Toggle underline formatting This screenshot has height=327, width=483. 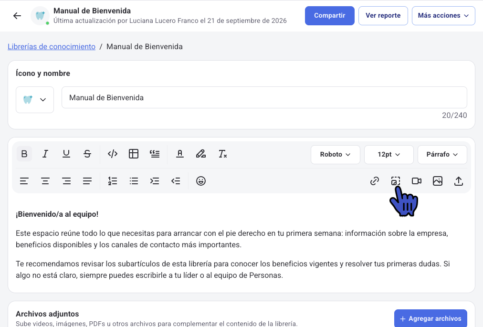point(66,154)
